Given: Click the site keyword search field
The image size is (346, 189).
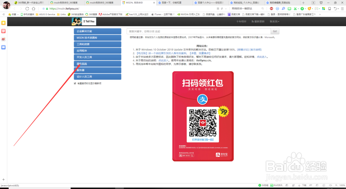Looking at the screenshot, I should pos(199,31).
